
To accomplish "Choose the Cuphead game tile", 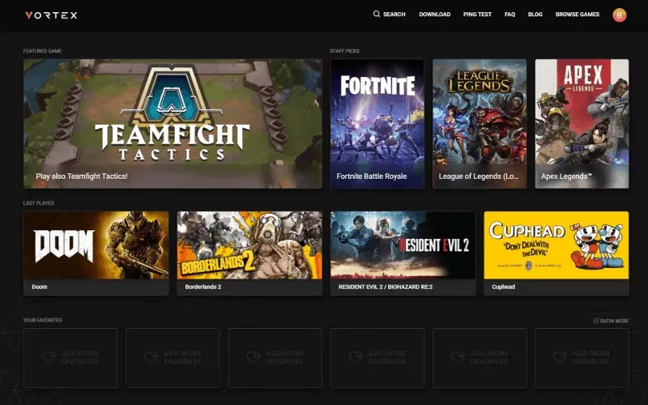I will tap(556, 254).
